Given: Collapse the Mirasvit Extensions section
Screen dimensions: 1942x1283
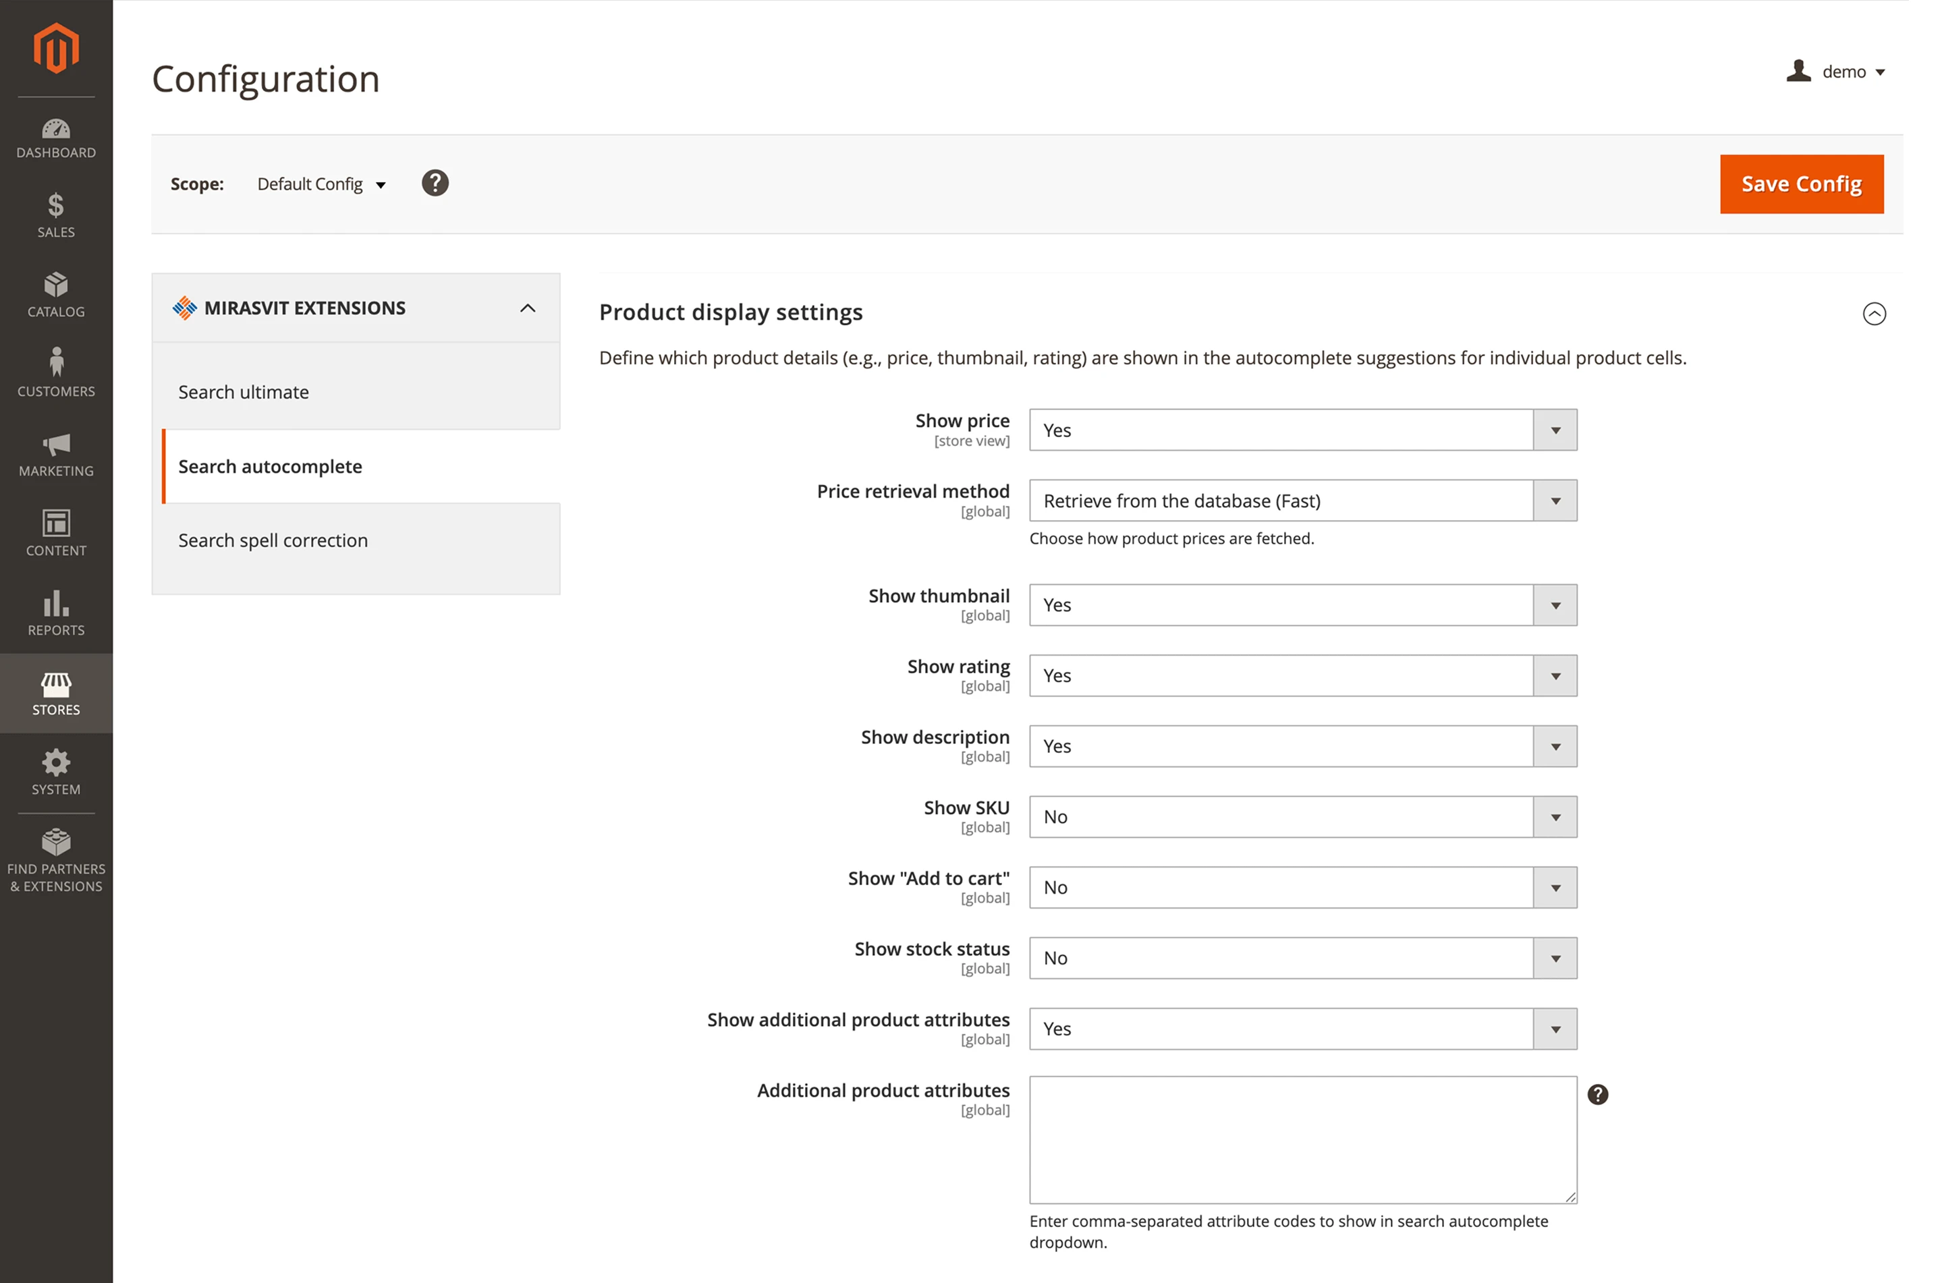Looking at the screenshot, I should (x=528, y=308).
